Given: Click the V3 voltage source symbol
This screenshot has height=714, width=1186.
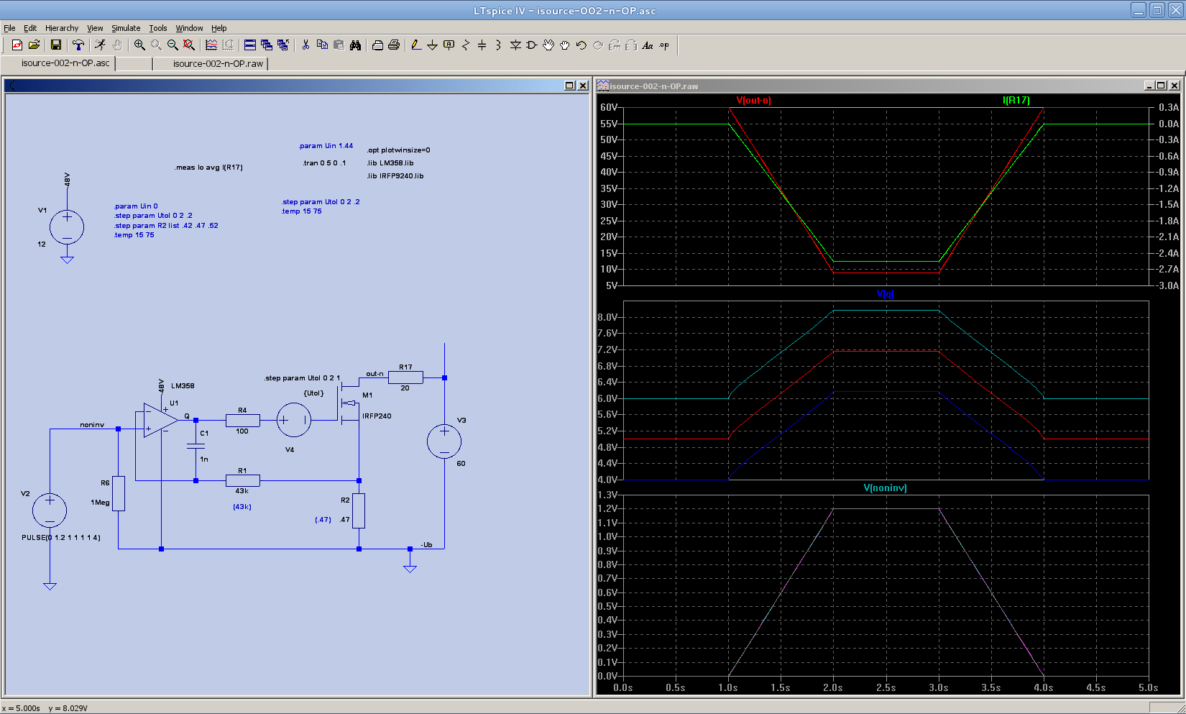Looking at the screenshot, I should tap(444, 441).
